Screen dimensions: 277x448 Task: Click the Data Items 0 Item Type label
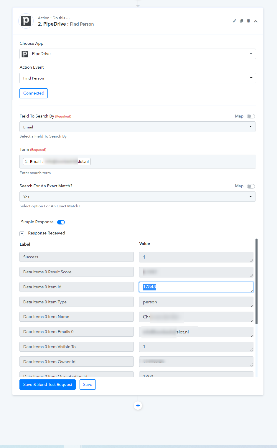pyautogui.click(x=77, y=302)
